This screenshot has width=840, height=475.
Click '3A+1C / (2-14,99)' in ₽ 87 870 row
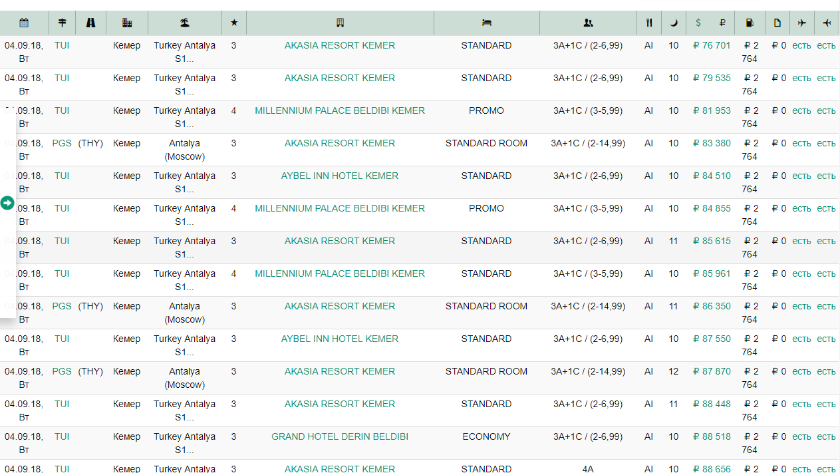(588, 371)
